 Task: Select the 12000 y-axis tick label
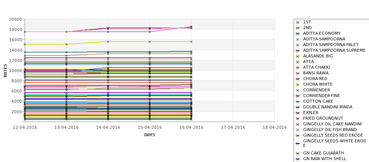click(15, 60)
